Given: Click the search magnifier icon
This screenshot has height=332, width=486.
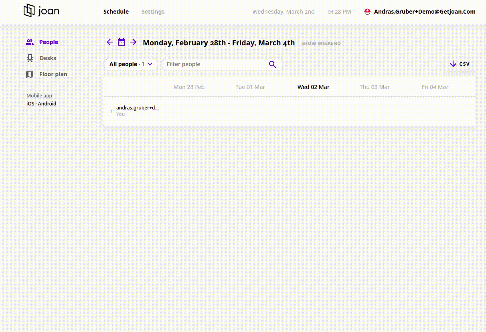Looking at the screenshot, I should (272, 64).
